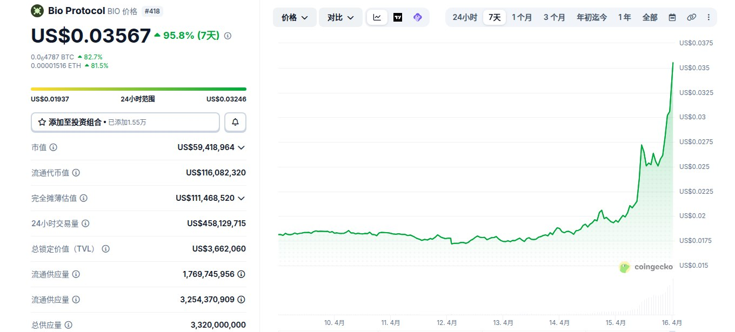
Task: Click 添加至投资组合 button
Action: (125, 122)
